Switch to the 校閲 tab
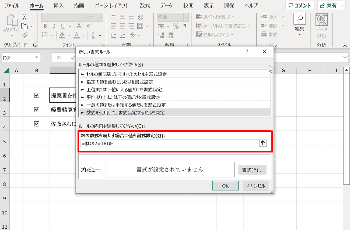Image resolution: width=350 pixels, height=230 pixels. [188, 5]
